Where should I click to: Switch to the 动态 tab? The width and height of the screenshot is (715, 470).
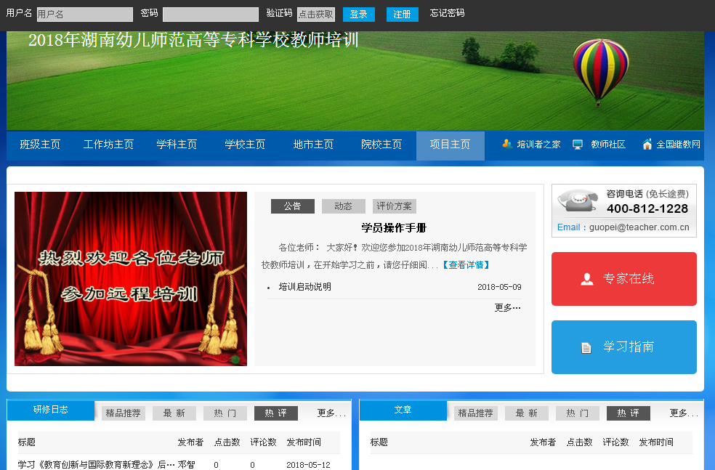click(x=343, y=206)
